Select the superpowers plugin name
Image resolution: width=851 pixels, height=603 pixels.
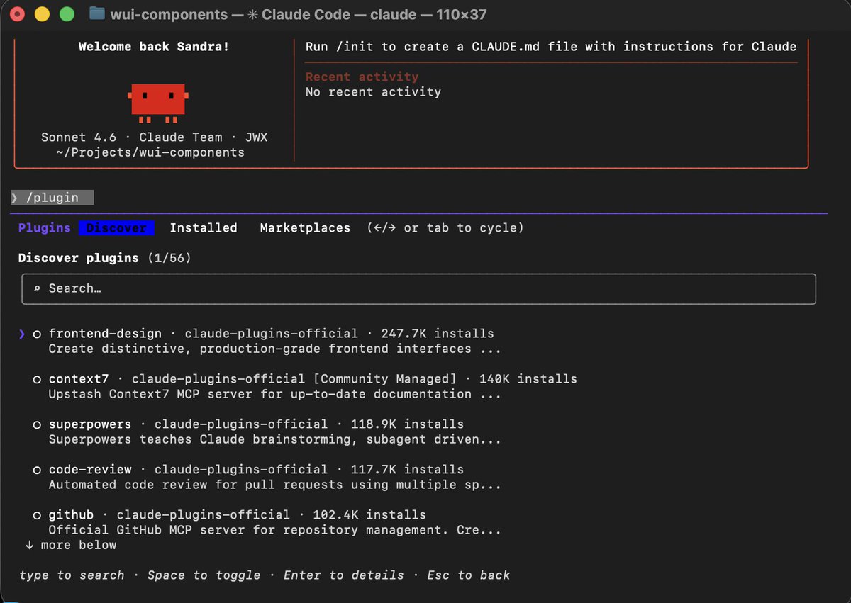[90, 424]
